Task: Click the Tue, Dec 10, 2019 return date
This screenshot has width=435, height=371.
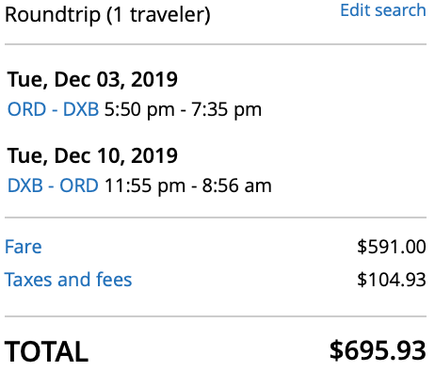Action: coord(92,155)
